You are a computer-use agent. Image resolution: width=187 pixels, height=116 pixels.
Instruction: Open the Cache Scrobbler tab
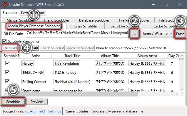(166, 26)
